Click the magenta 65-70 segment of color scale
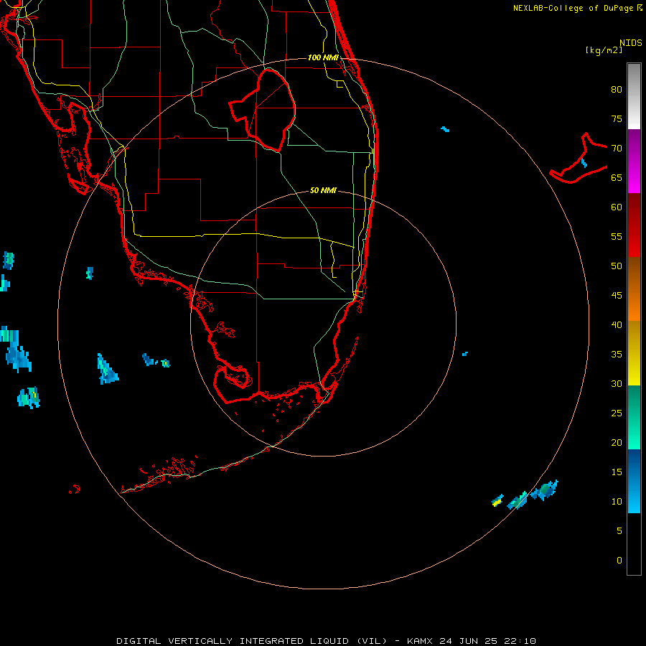 coord(634,161)
